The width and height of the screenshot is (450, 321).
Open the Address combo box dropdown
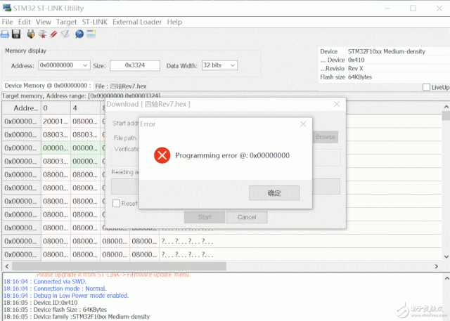[x=85, y=65]
